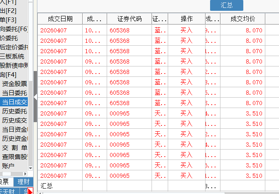Viewport: 279px width, 194px height.
Task: Collapse the sidebar with the white left arrow
Action: [x=35, y=97]
